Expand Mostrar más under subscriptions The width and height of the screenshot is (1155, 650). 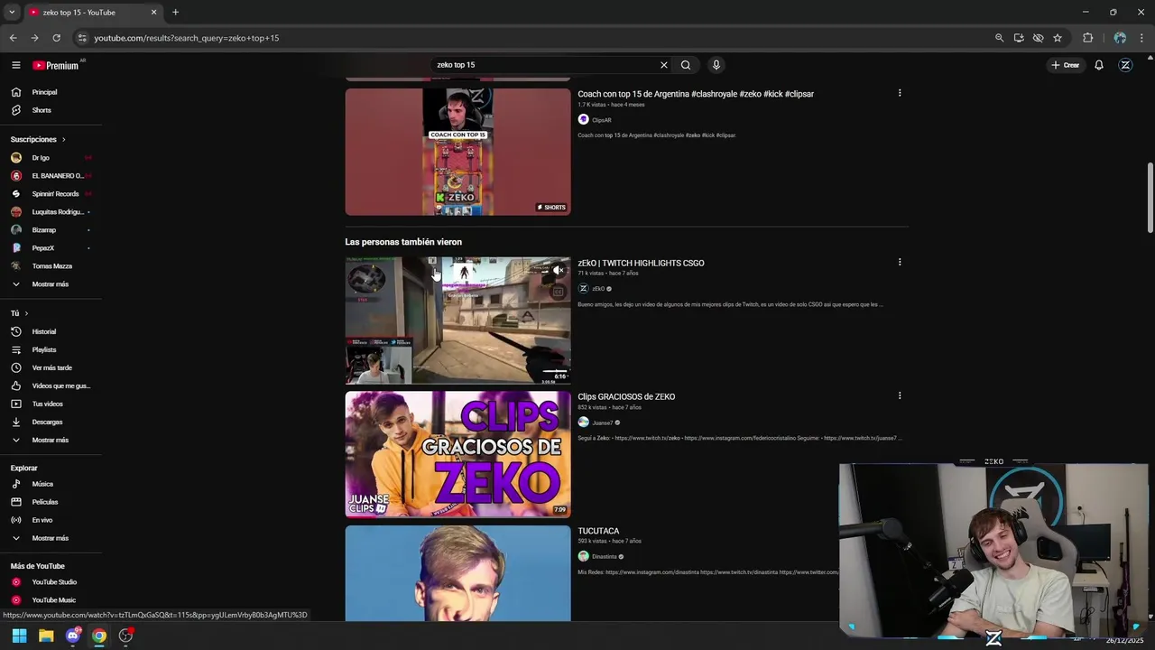click(x=51, y=284)
